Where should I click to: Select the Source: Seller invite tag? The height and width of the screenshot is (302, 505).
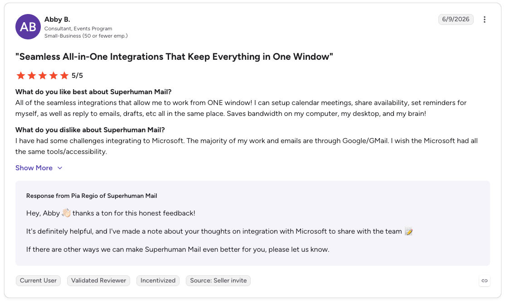tap(219, 280)
